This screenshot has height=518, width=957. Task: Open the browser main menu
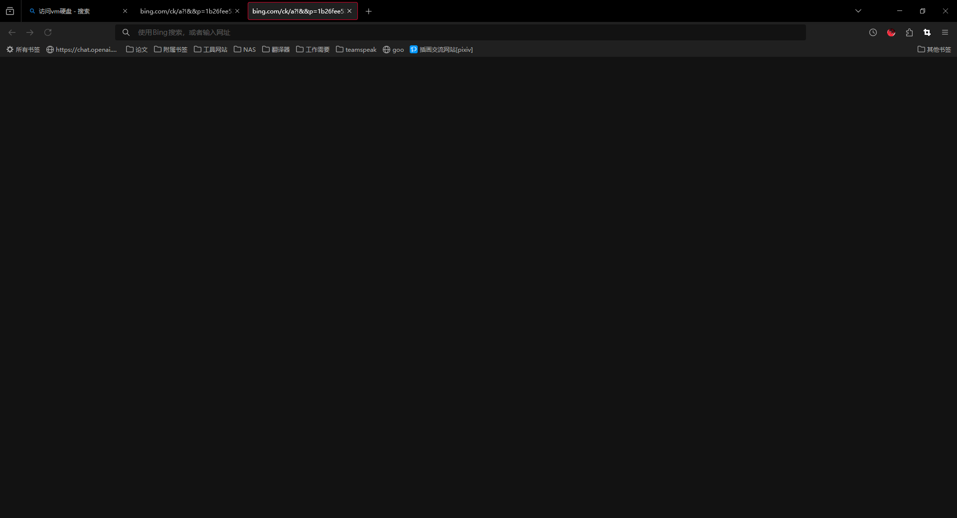click(x=945, y=32)
